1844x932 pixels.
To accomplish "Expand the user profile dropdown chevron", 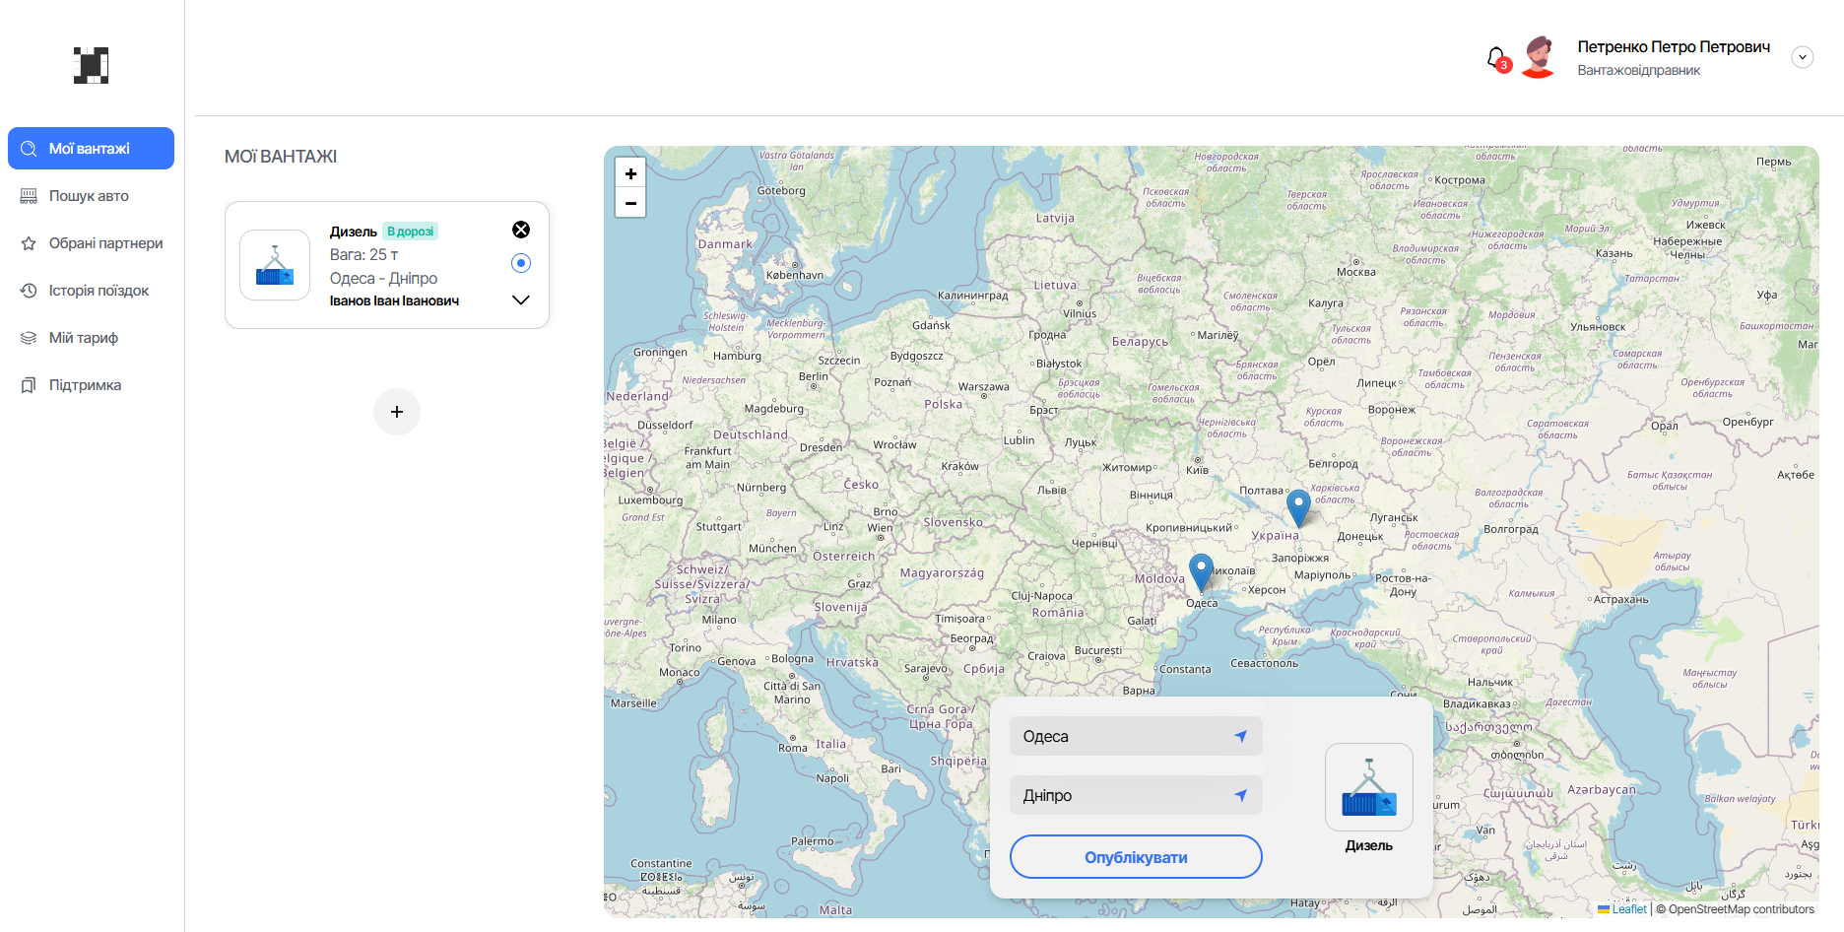I will point(1803,57).
